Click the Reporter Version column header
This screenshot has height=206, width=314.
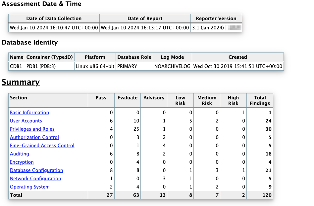216,18
